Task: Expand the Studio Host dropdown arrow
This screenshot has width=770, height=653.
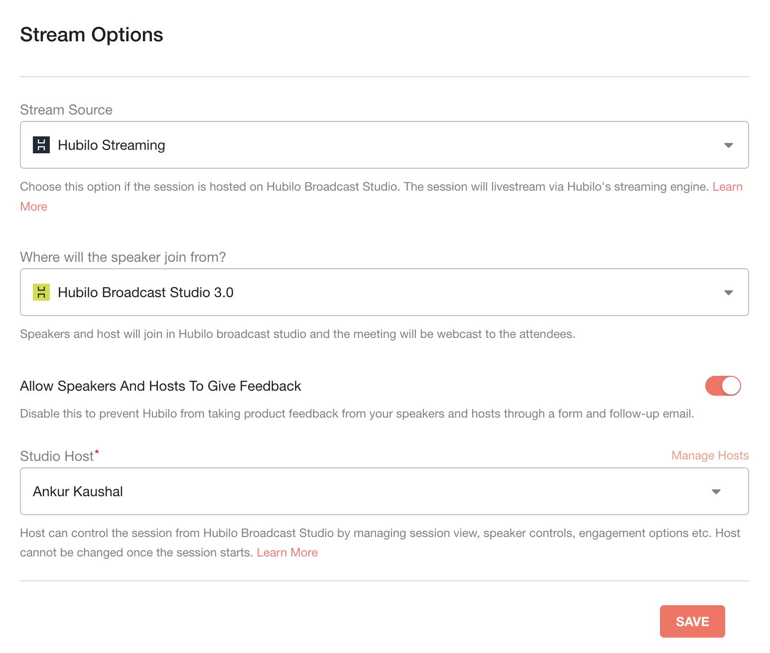Action: [716, 492]
